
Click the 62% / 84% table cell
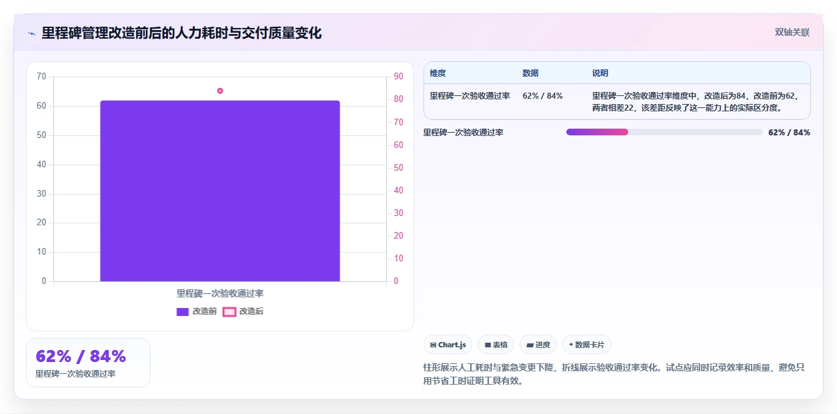[543, 96]
